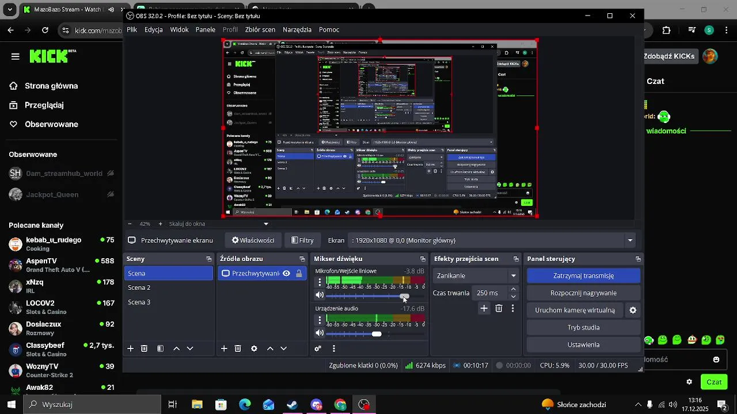737x414 pixels.
Task: Toggle Uruchom kamerę wirtualną
Action: 575,310
